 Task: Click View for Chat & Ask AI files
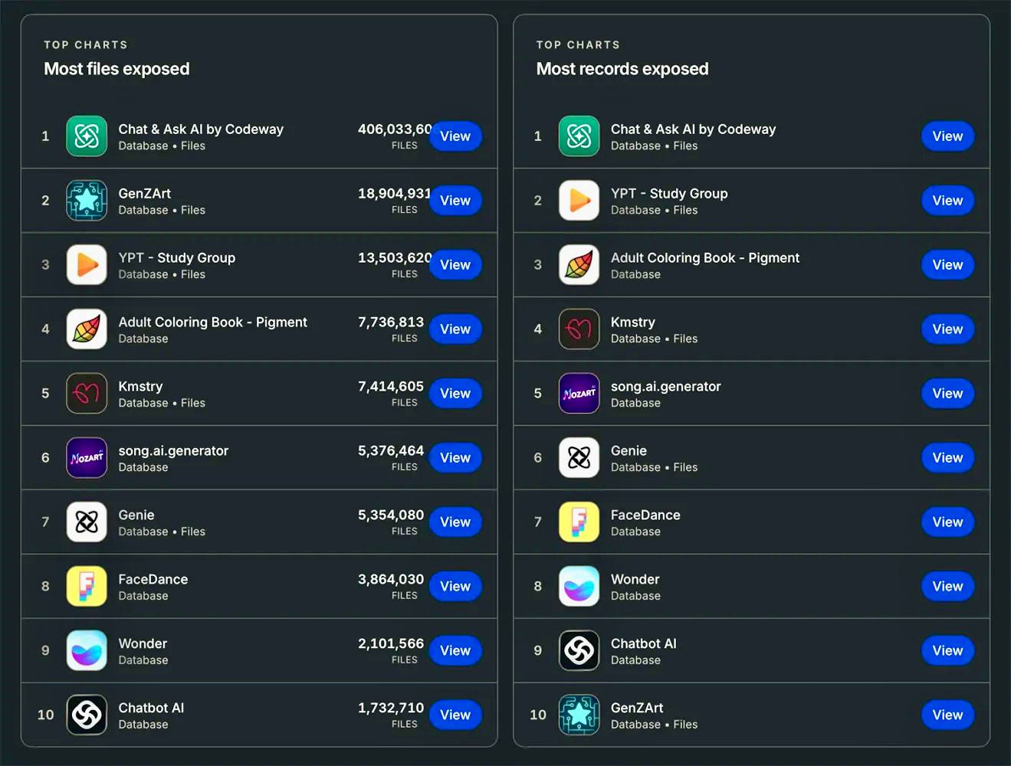tap(455, 136)
